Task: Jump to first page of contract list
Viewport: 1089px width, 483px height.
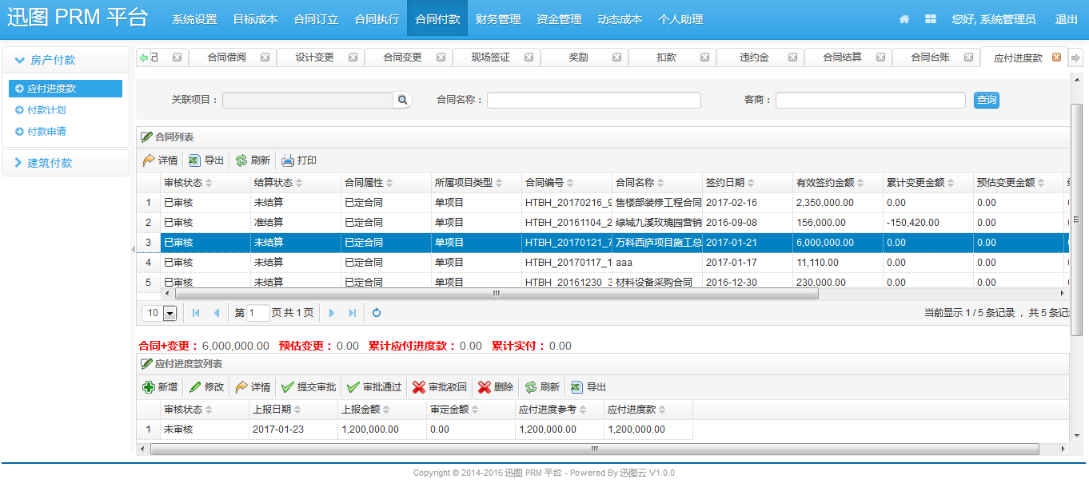Action: [x=196, y=313]
